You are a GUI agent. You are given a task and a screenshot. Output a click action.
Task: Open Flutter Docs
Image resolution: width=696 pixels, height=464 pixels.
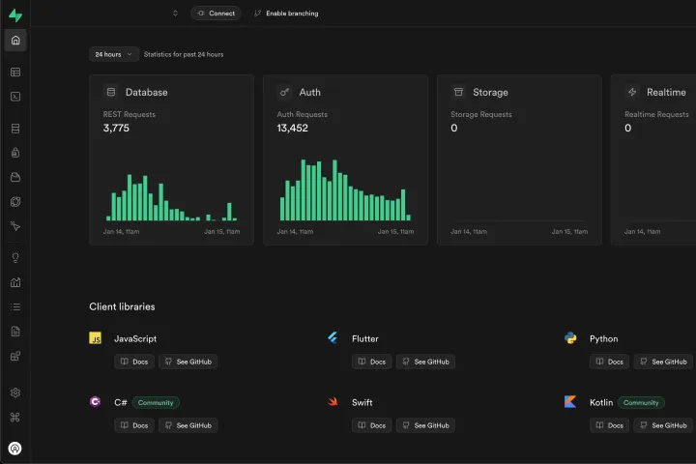tap(372, 362)
